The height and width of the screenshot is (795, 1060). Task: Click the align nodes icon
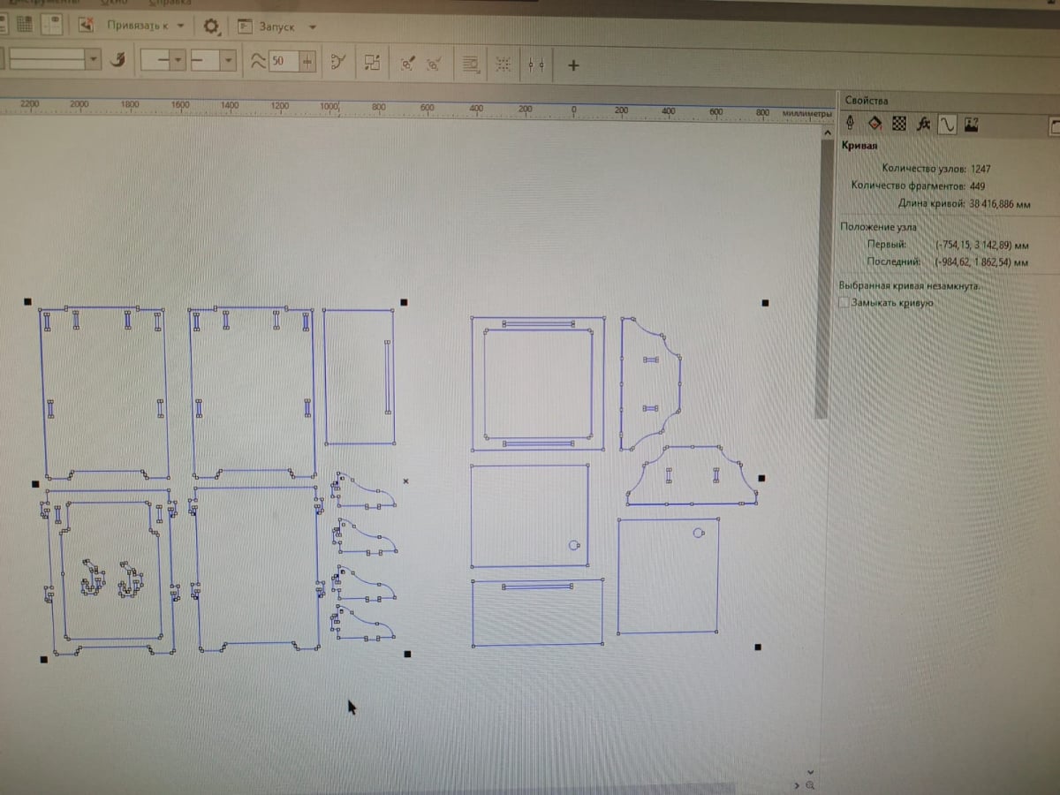coord(535,64)
